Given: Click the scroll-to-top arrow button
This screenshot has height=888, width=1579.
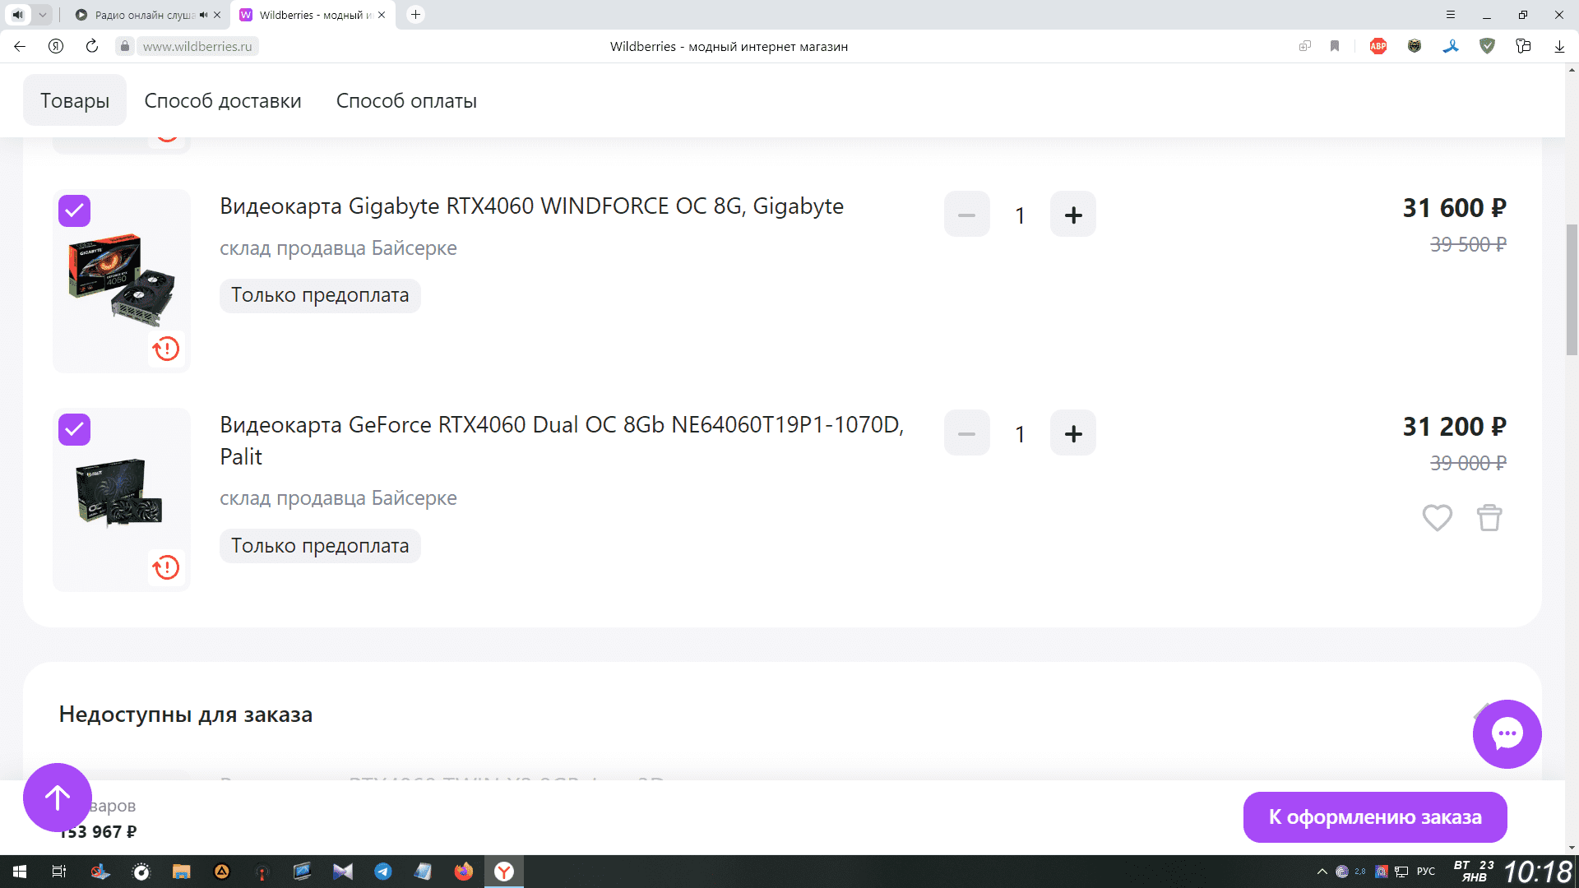Looking at the screenshot, I should pos(58,798).
